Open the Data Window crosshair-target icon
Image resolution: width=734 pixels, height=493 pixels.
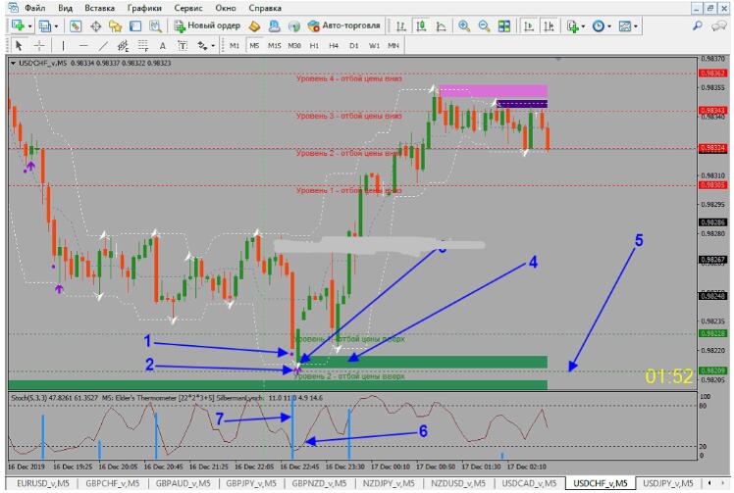95,26
